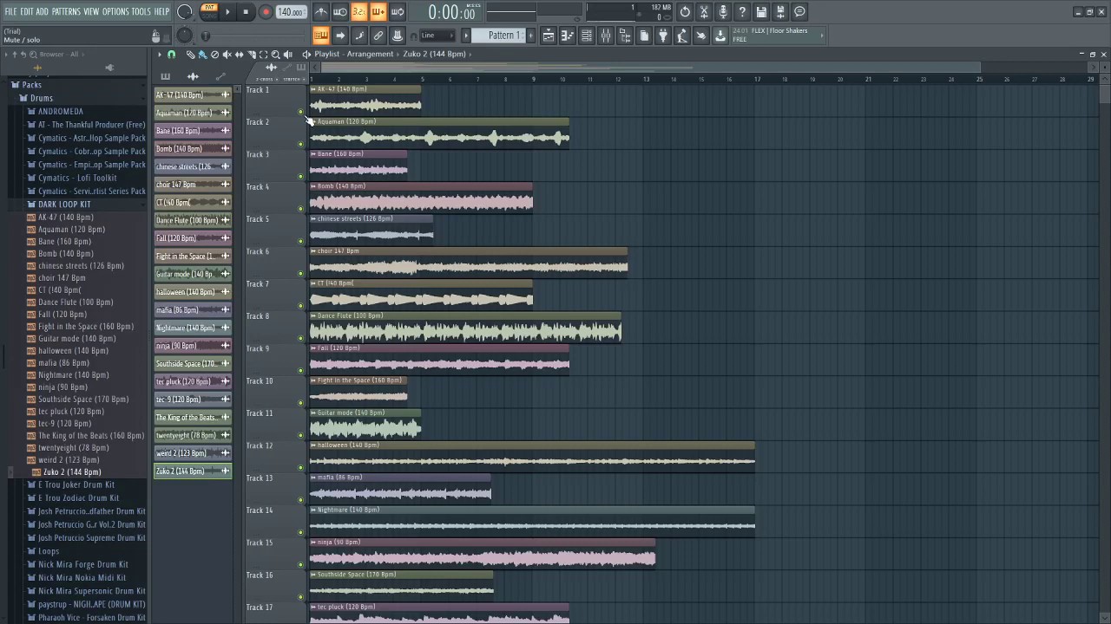
Task: Open the FILE menu
Action: click(x=10, y=11)
